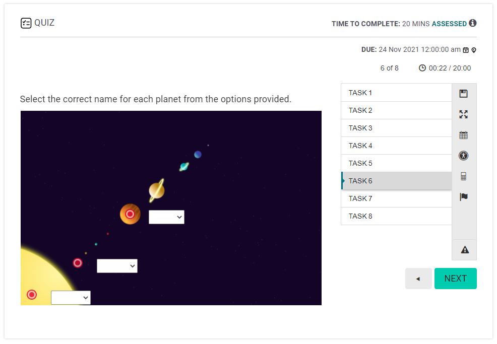Click the NEXT button
The width and height of the screenshot is (497, 344).
(x=455, y=279)
